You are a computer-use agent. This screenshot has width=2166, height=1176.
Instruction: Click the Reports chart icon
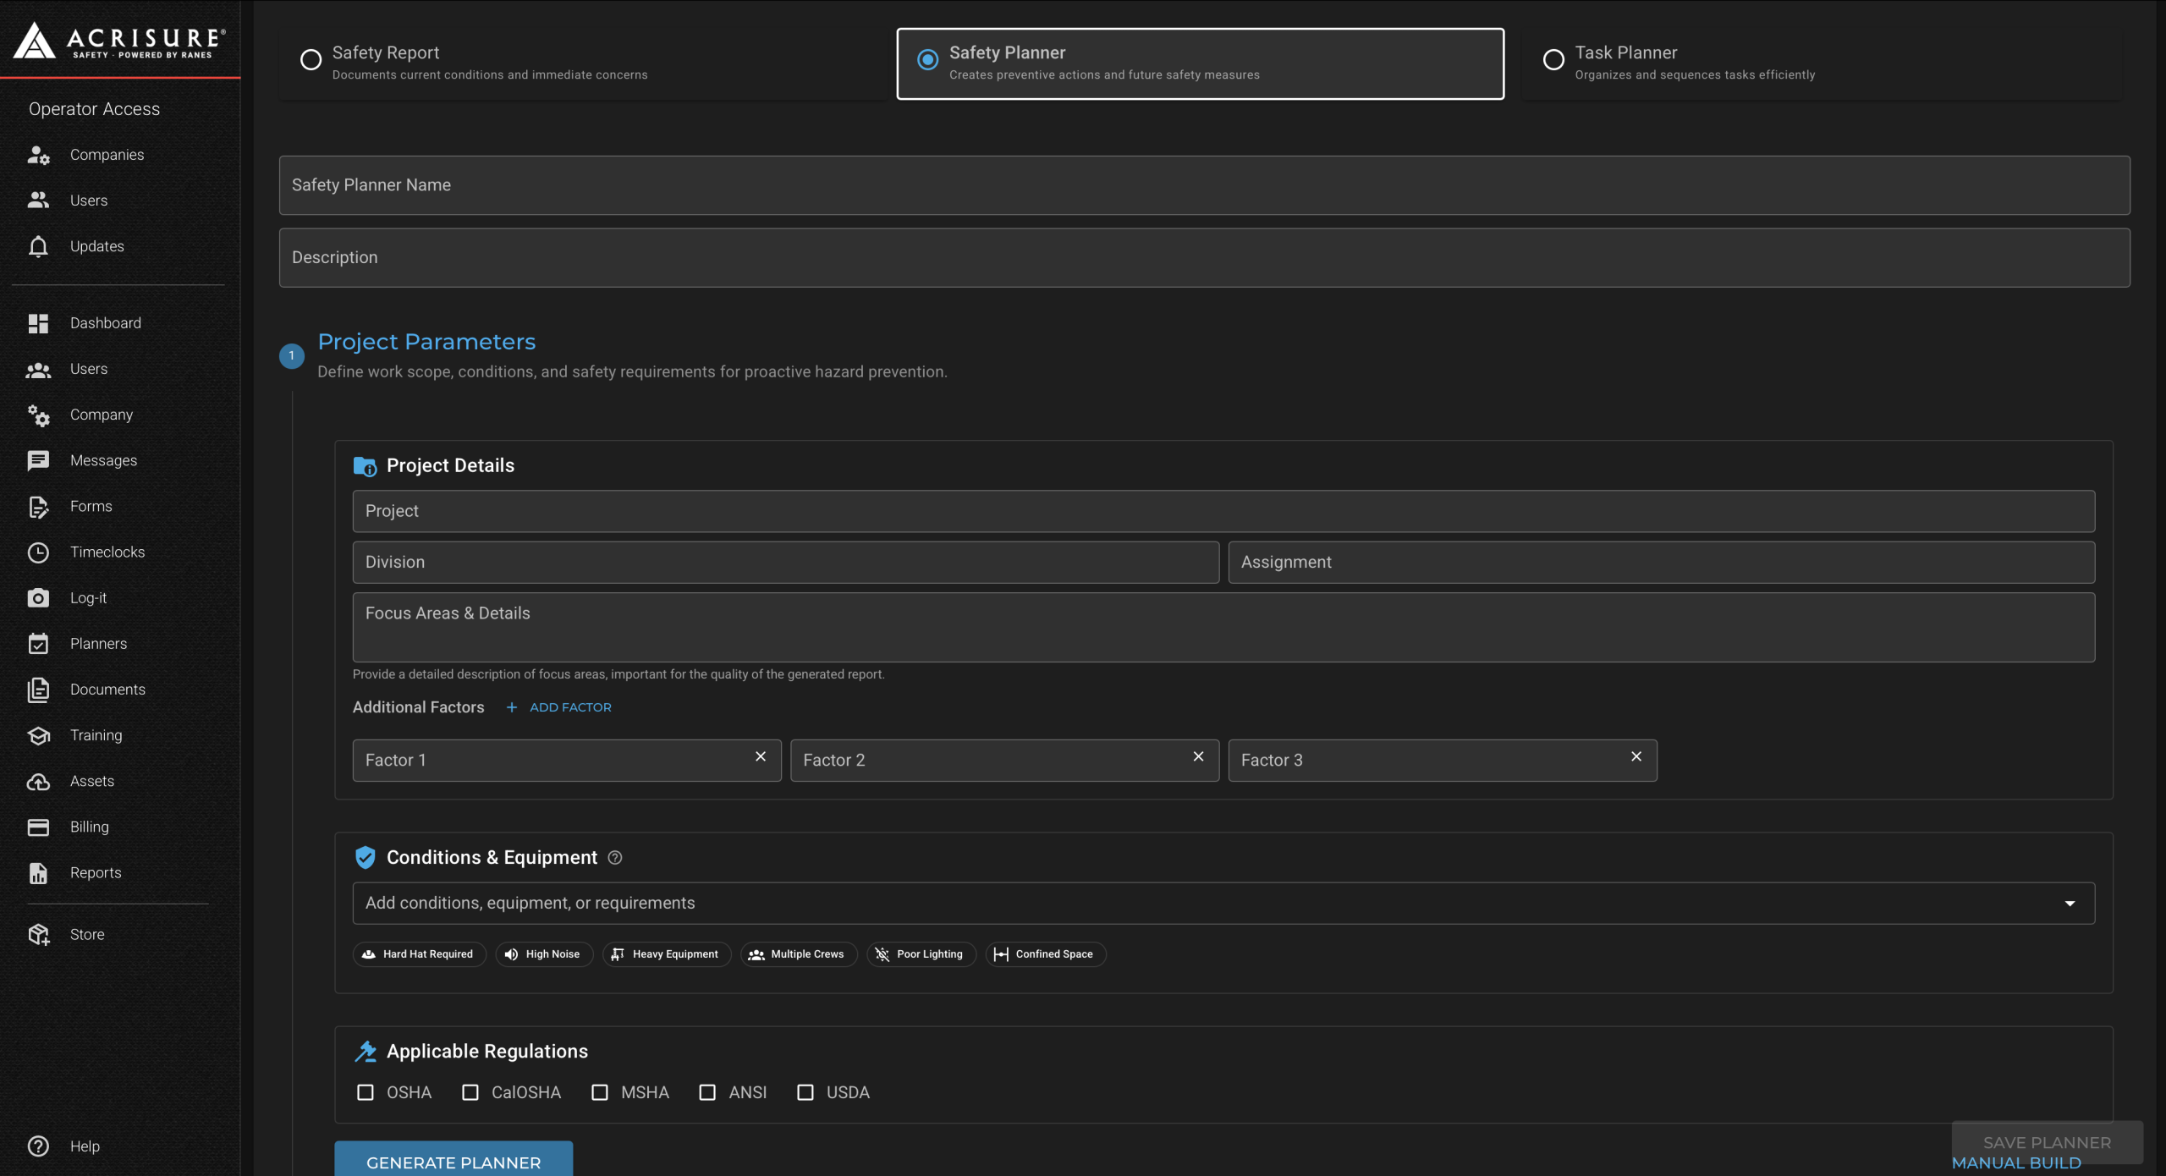pos(38,872)
